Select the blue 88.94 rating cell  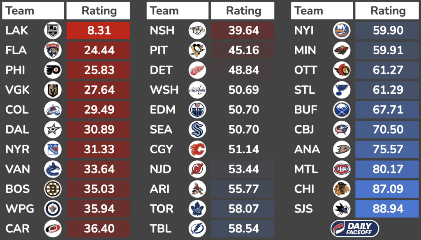[387, 209]
